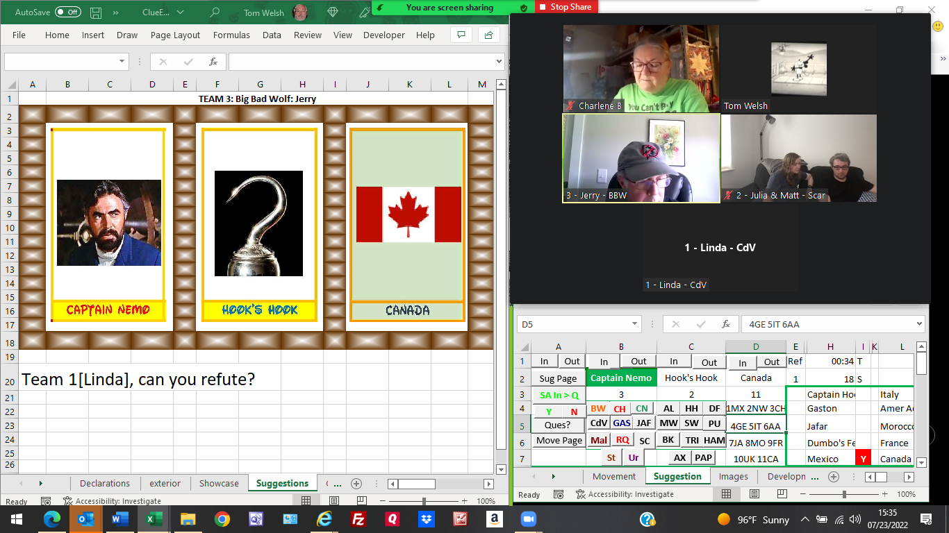Viewport: 949px width, 533px height.
Task: Click the Share icon in the ribbon
Action: point(489,35)
